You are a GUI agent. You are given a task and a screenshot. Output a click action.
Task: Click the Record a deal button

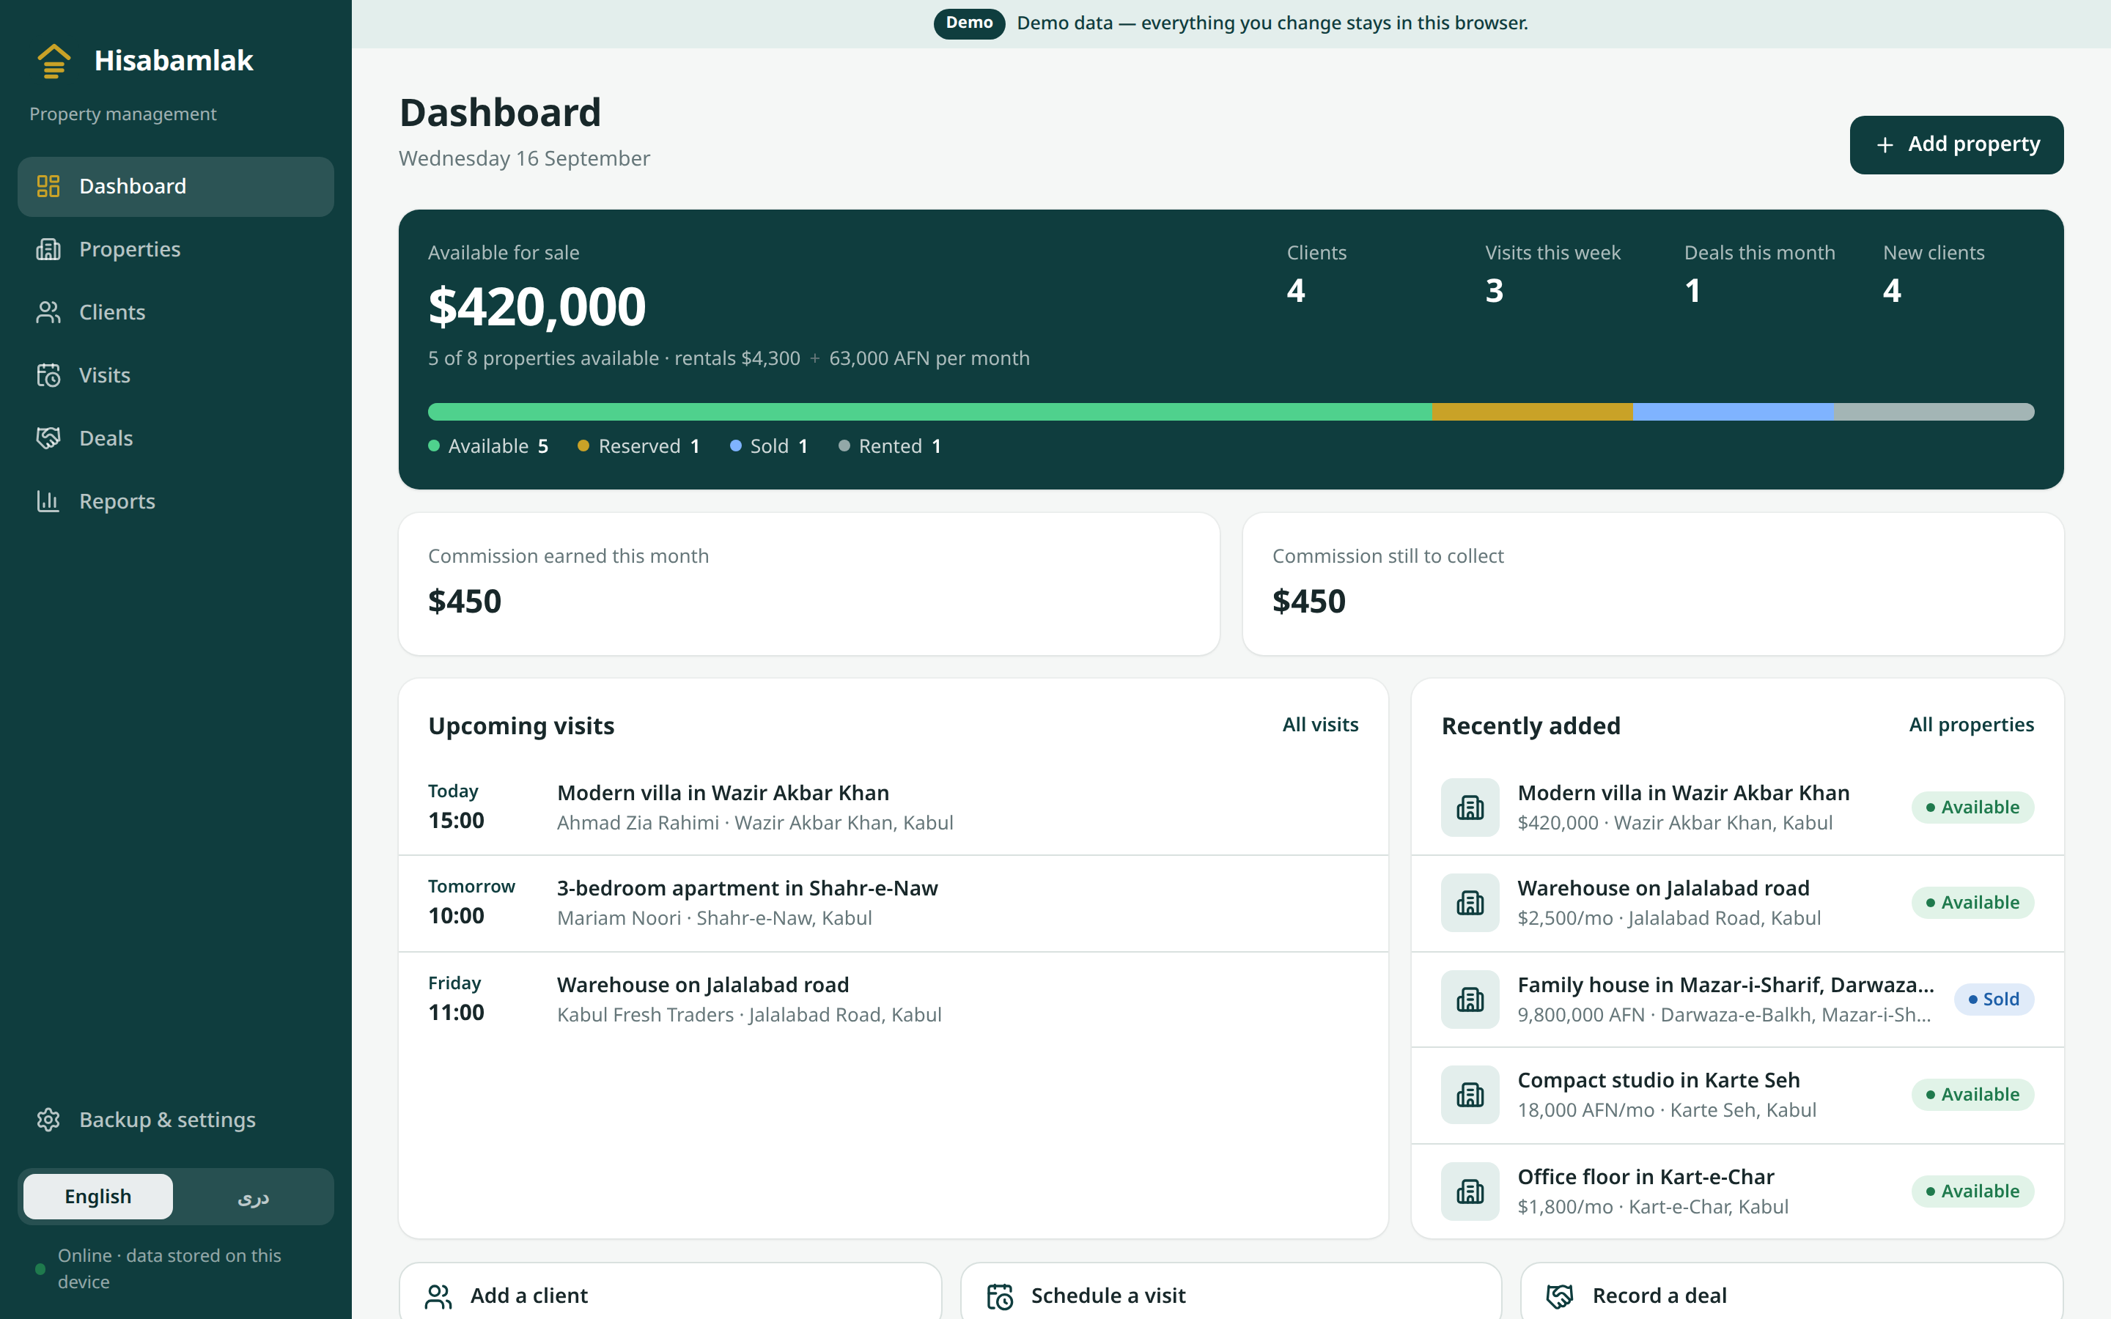click(1791, 1291)
